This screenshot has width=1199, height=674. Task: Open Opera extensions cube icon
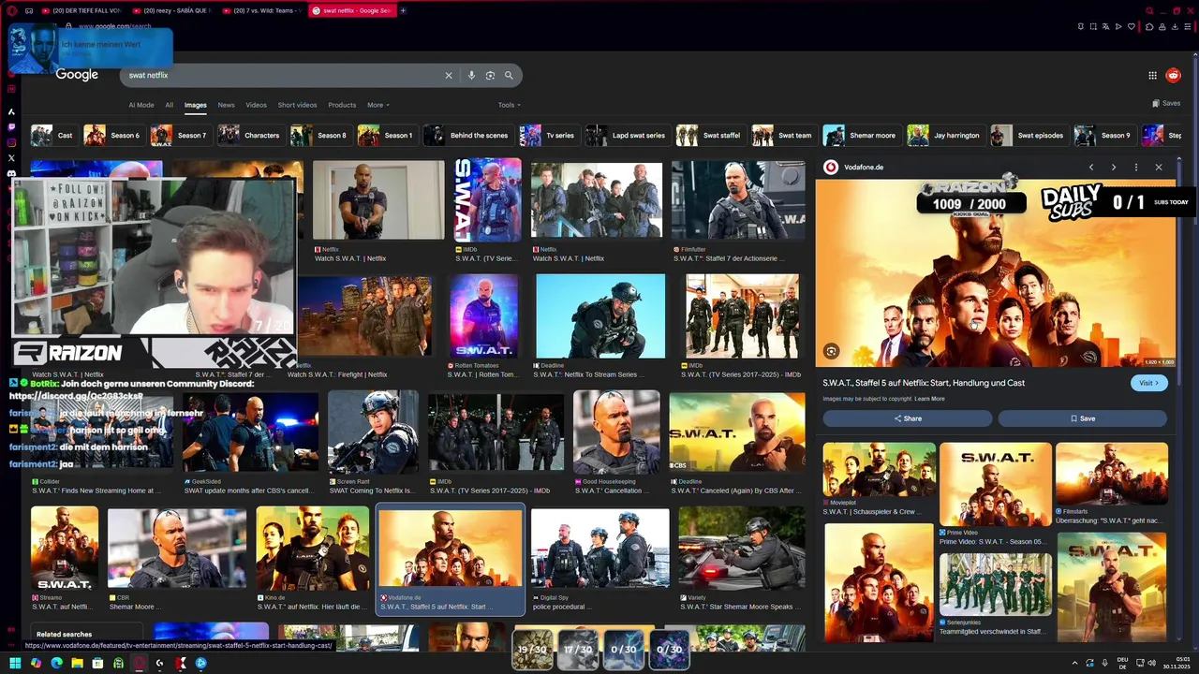point(1149,26)
